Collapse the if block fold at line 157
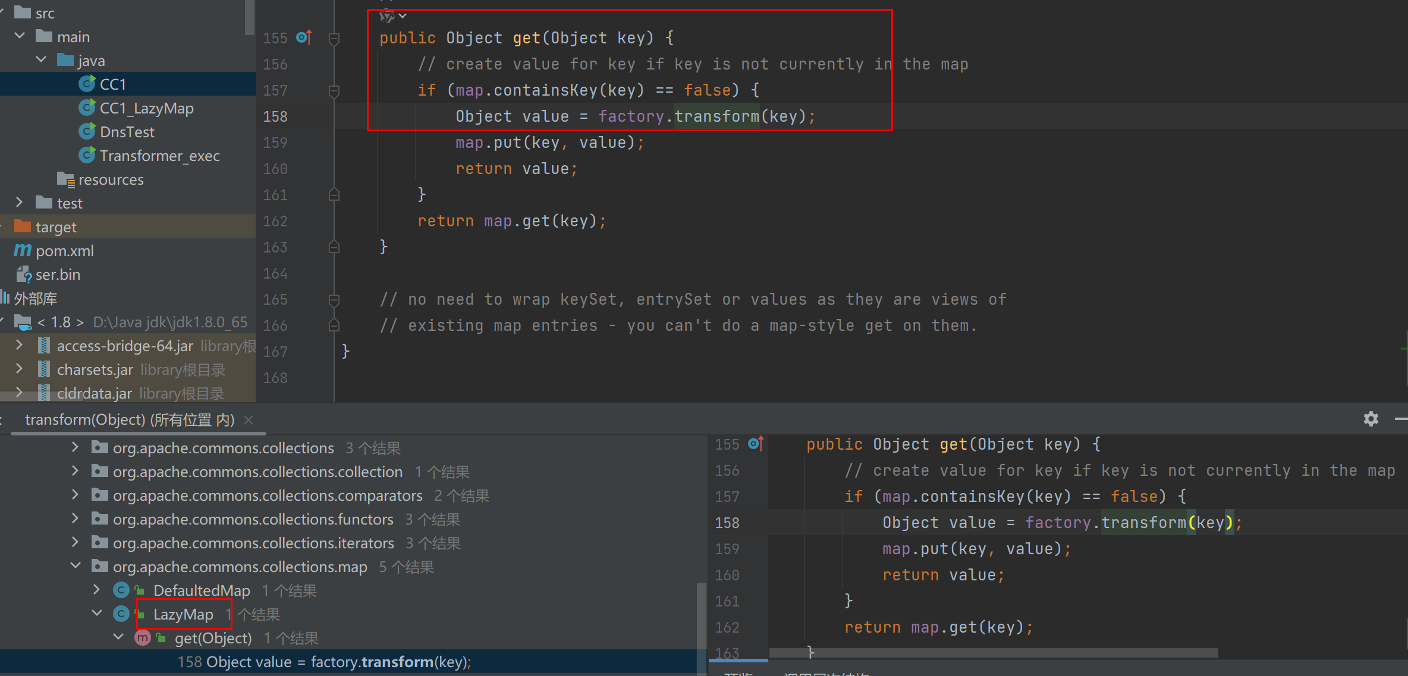 click(x=334, y=91)
